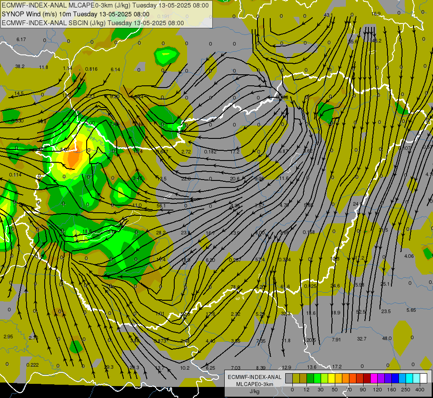Viewport: 433px width, 398px height.
Task: Click the SYNOP Wind 10m header line
Action: click(x=75, y=14)
